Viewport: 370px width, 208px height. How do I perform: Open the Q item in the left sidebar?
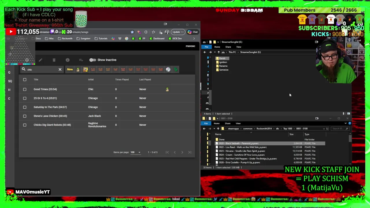pos(9,73)
